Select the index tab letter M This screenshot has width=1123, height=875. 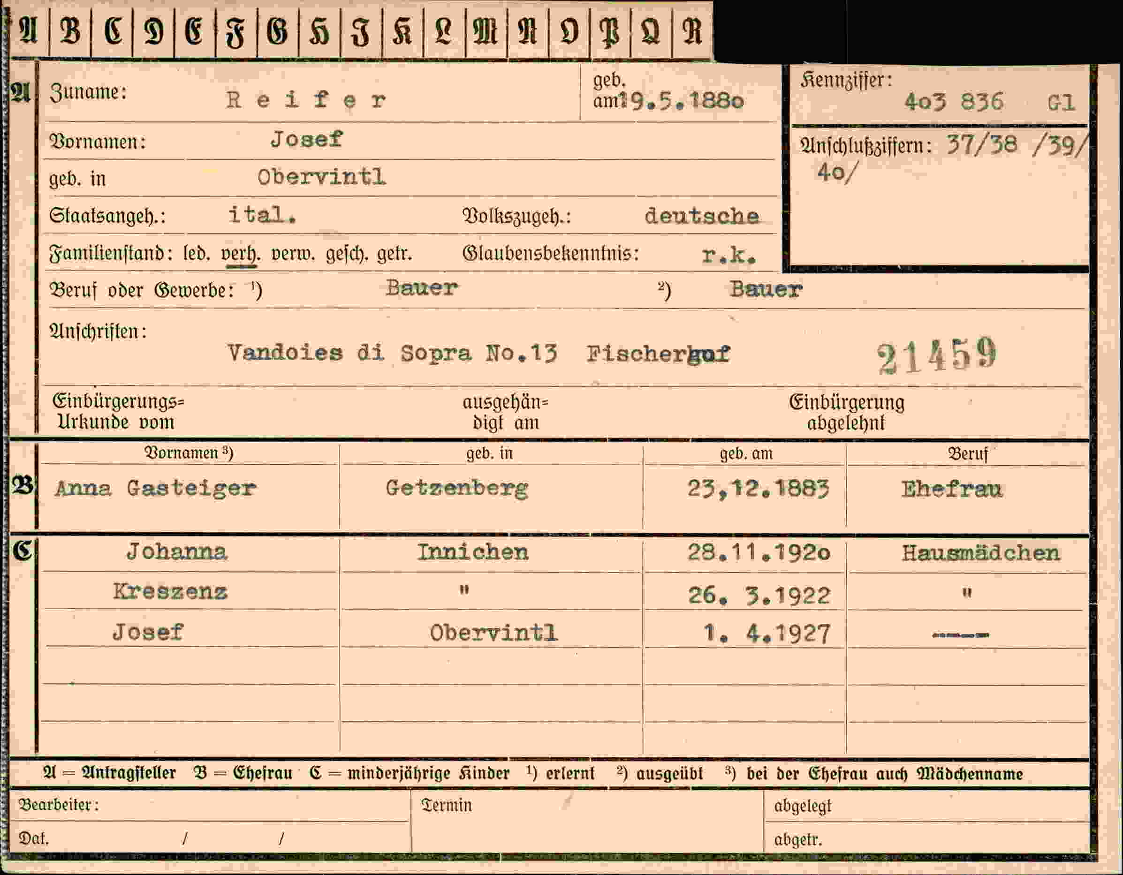click(x=486, y=32)
